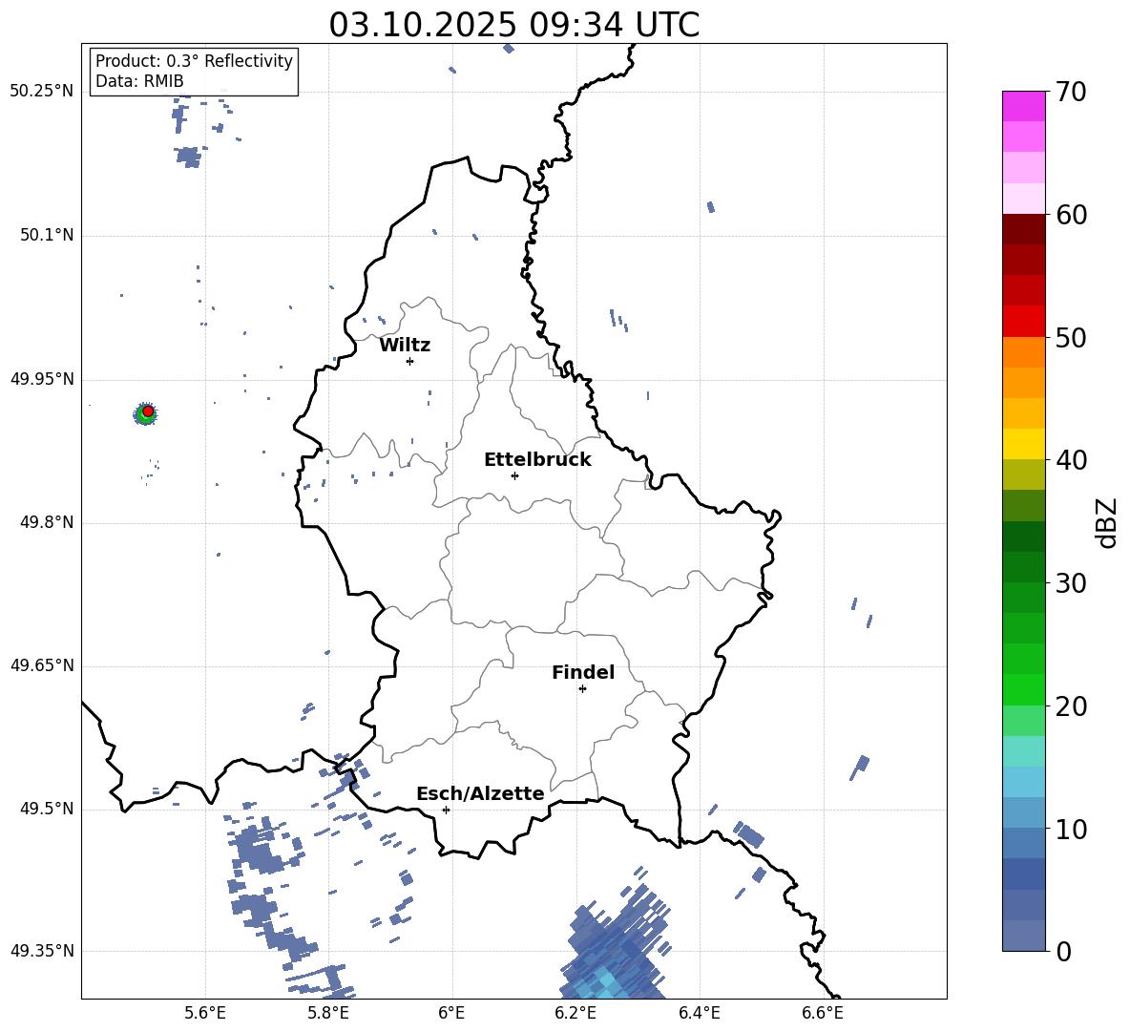Click the red-green radar echo dot
This screenshot has height=1032, width=1130.
click(x=146, y=413)
